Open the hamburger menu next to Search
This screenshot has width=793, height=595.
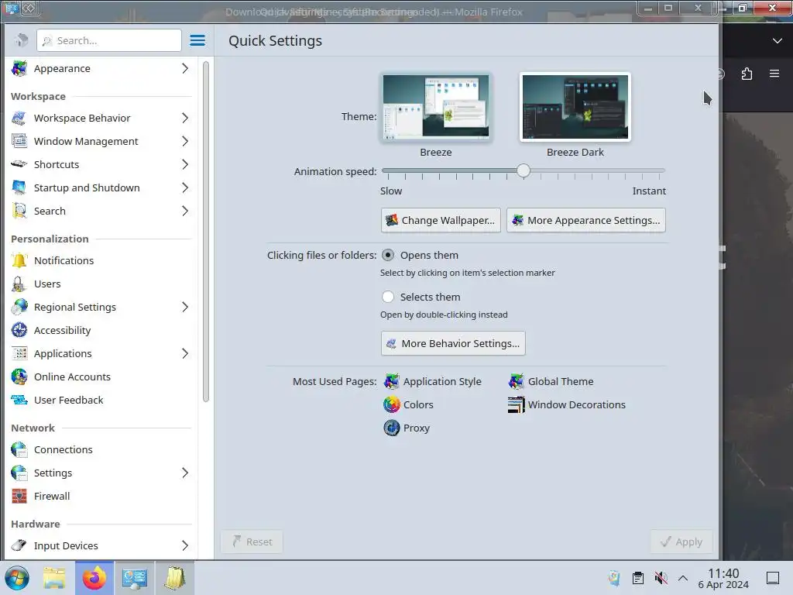pyautogui.click(x=197, y=40)
